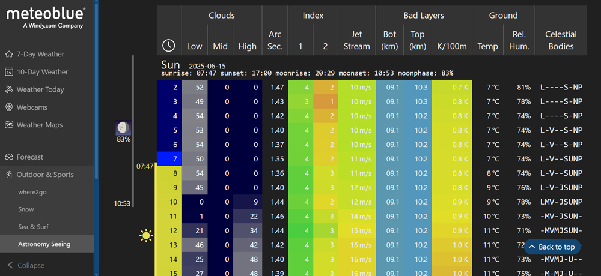The width and height of the screenshot is (601, 276).
Task: Click the grey moon visibility bar
Action: pos(133,131)
